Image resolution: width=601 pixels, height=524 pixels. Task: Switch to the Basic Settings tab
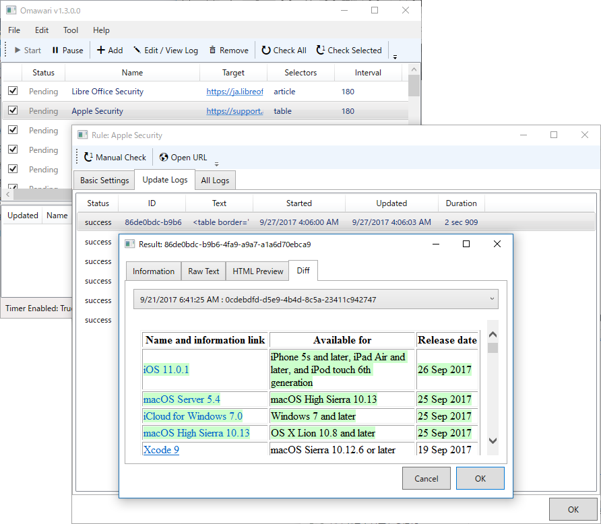coord(104,181)
